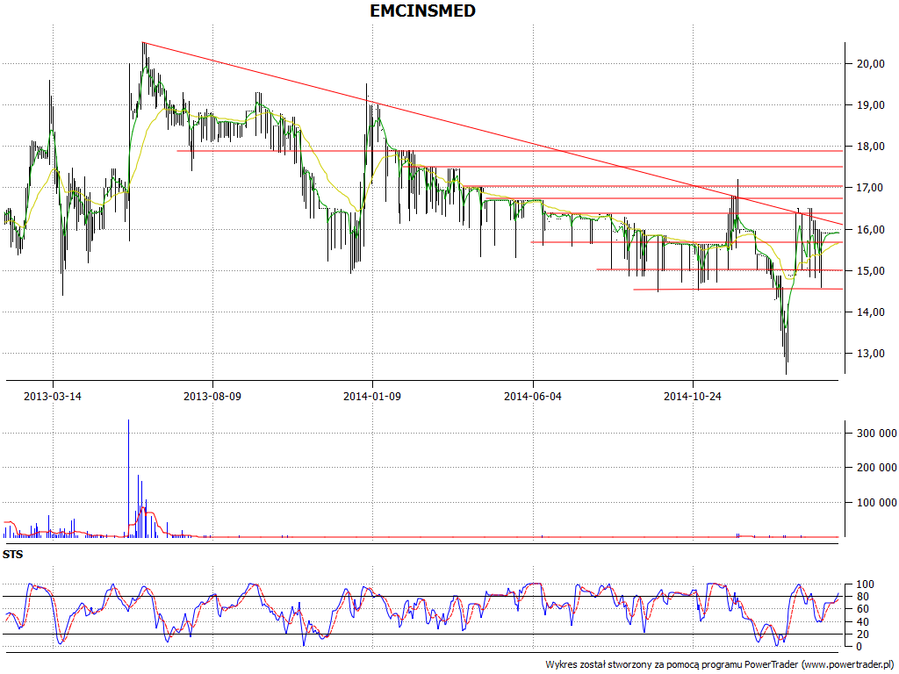The width and height of the screenshot is (899, 674).
Task: Select the 2014-01-09 date label
Action: click(x=372, y=396)
